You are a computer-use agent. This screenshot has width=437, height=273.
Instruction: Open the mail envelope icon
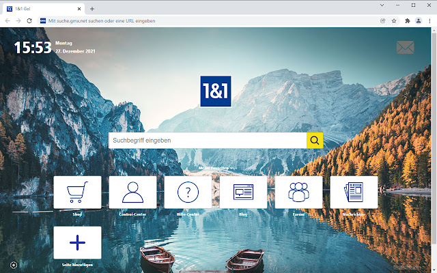pos(405,47)
